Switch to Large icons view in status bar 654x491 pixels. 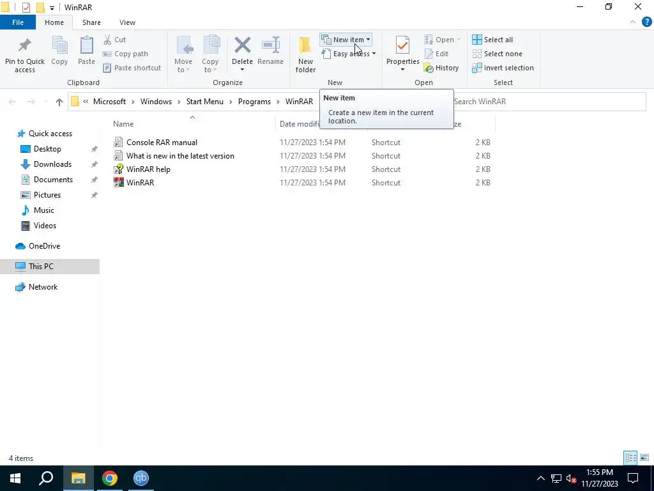coord(644,458)
